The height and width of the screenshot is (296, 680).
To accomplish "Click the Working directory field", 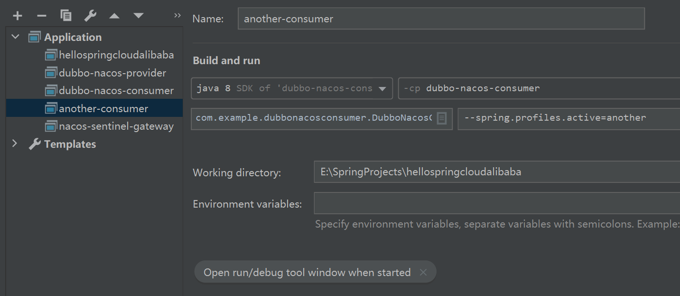I will (497, 172).
